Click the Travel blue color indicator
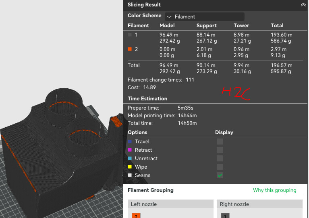 (130, 141)
